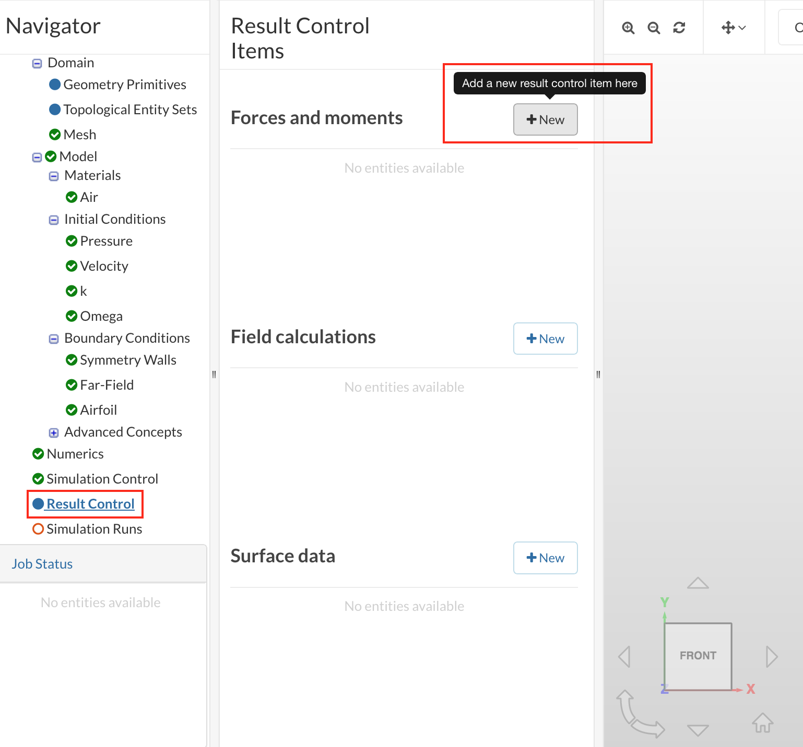The height and width of the screenshot is (747, 803).
Task: Collapse the Domain tree node
Action: pyautogui.click(x=37, y=64)
